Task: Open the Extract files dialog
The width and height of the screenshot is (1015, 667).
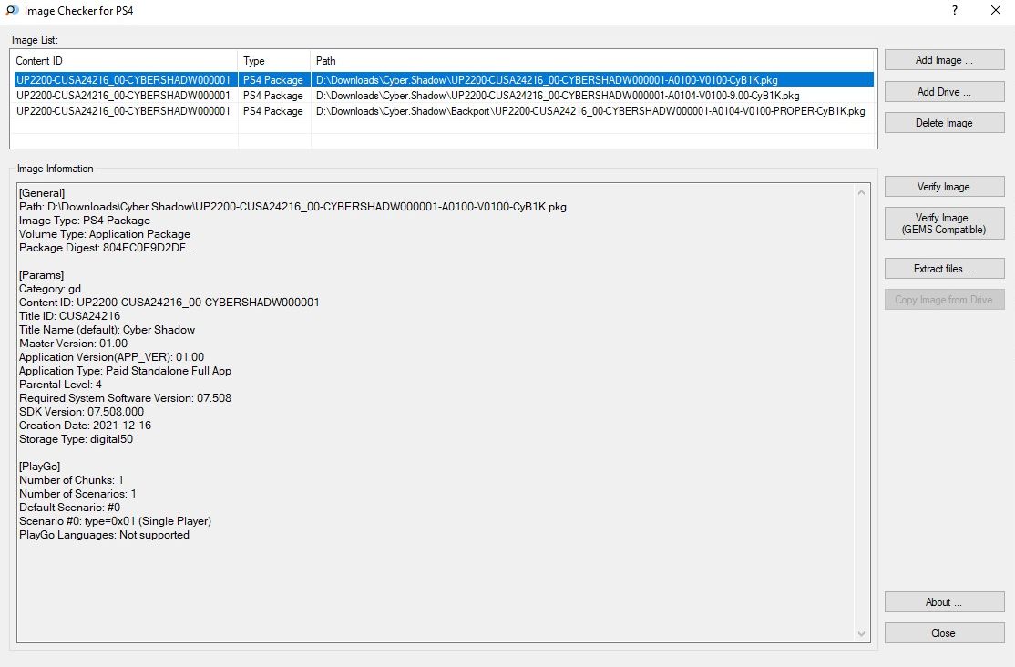Action: [x=944, y=269]
